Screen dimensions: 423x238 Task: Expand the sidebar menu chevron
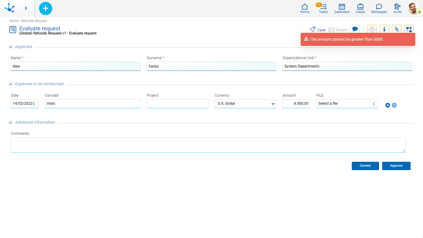(26, 8)
